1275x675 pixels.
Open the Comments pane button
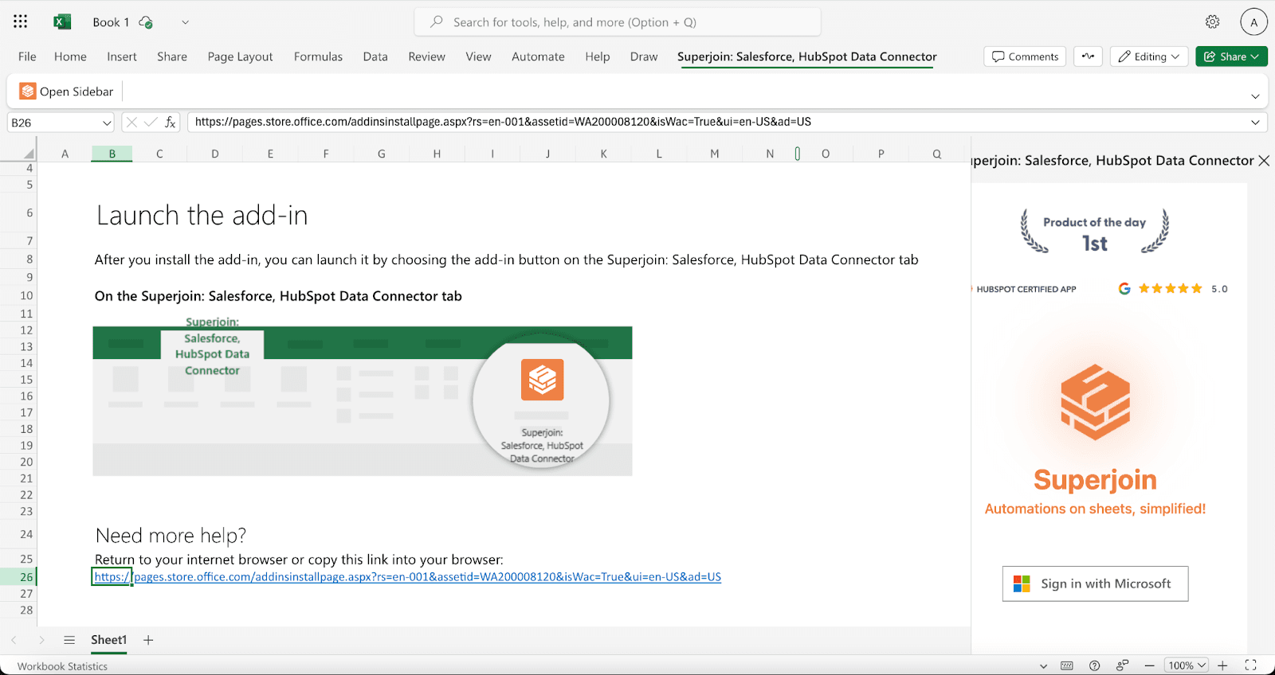(1025, 57)
